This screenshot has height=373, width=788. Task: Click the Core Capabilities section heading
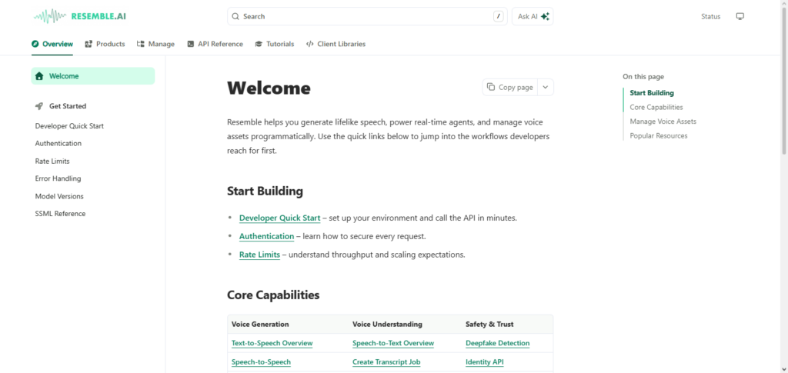[x=273, y=295]
